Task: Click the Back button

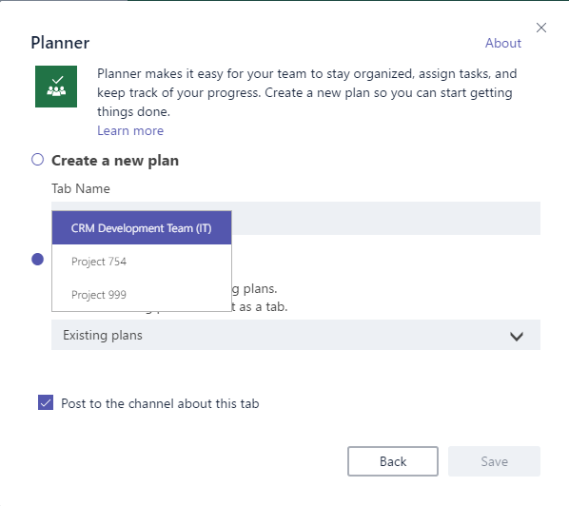Action: point(393,461)
